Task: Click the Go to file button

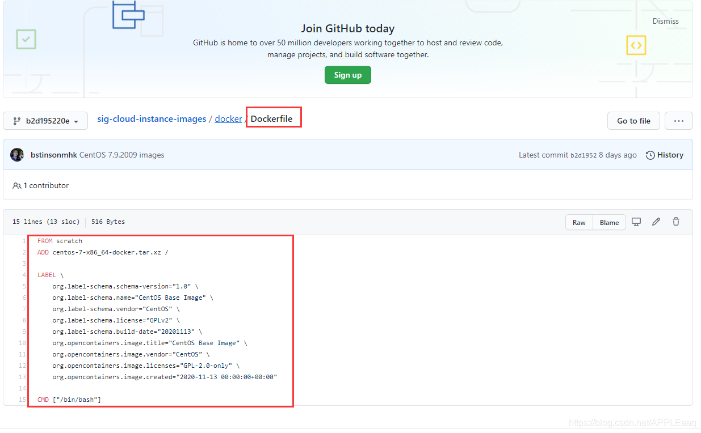Action: point(633,121)
